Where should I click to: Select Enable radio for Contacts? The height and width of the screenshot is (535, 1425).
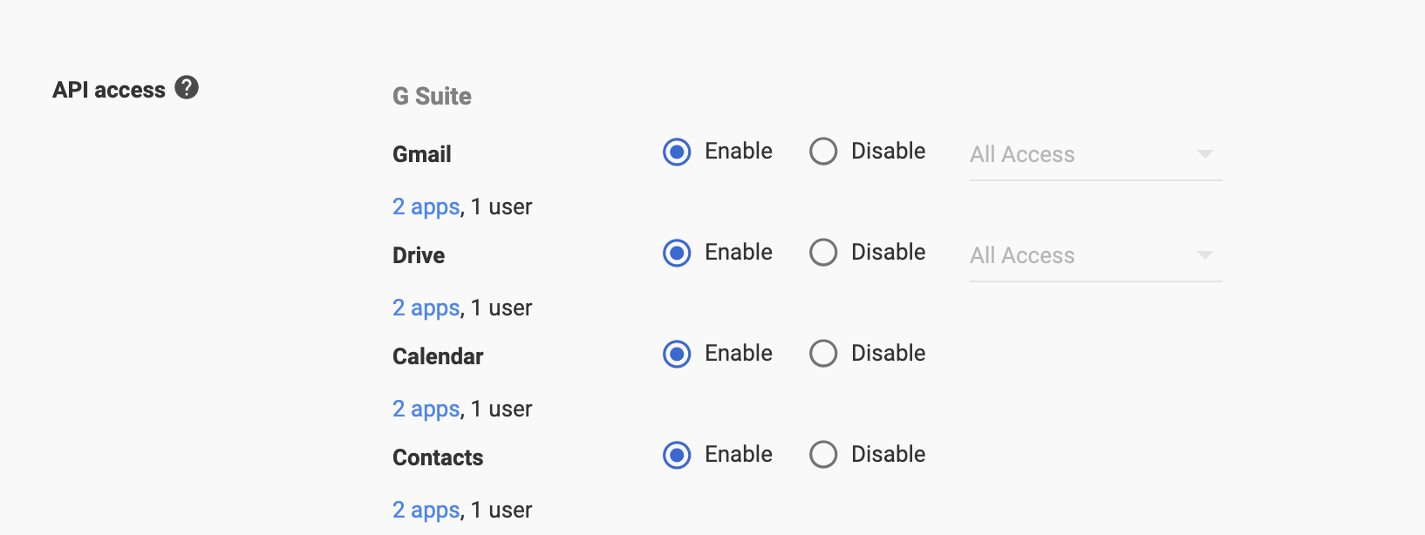pos(677,455)
